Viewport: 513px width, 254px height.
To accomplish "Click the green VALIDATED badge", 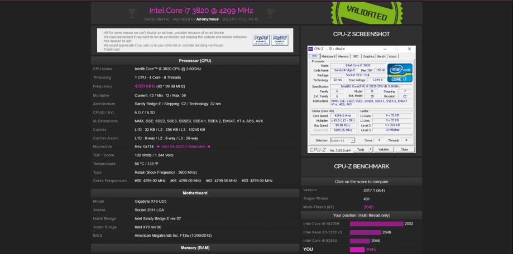I will (366, 12).
